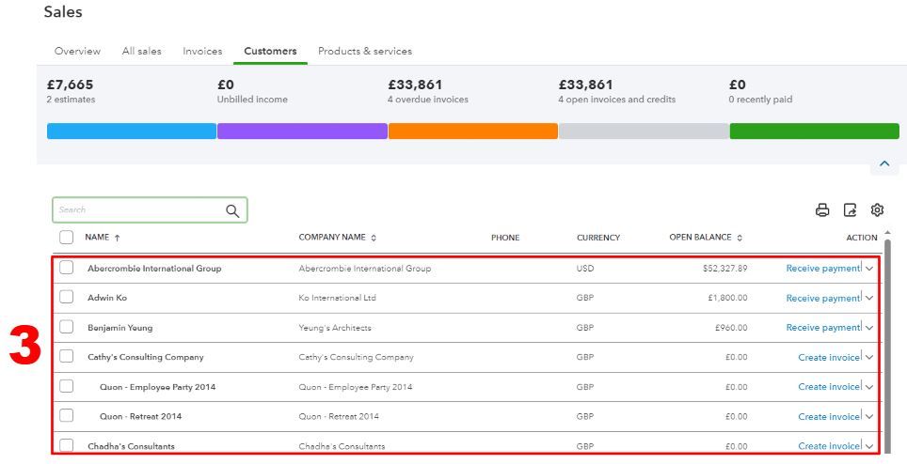Screen dimensions: 907x464
Task: Sort by Name column arrow
Action: (x=117, y=238)
